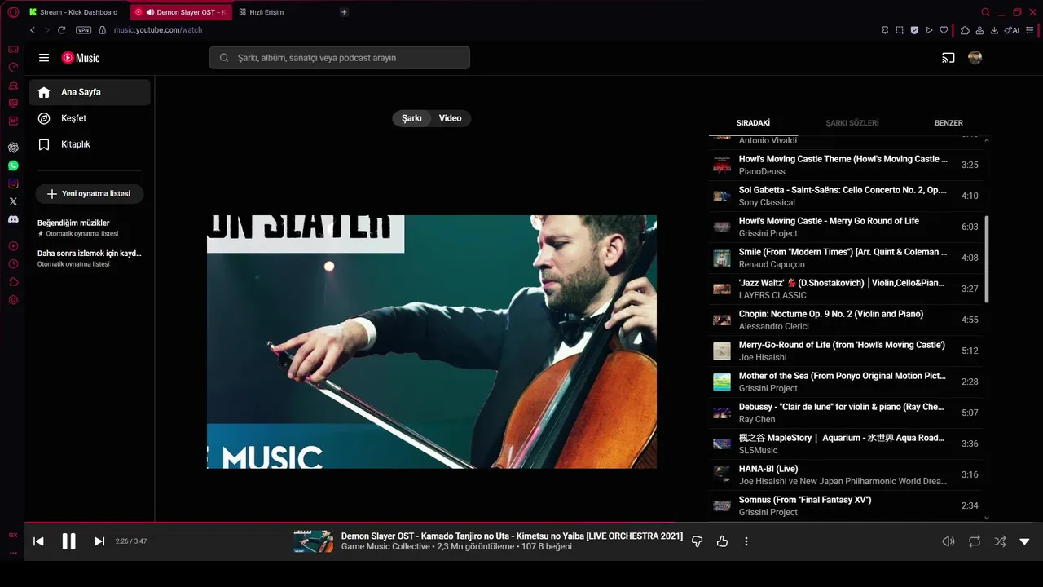Toggle the VPN badge
The height and width of the screenshot is (587, 1043).
[x=83, y=30]
